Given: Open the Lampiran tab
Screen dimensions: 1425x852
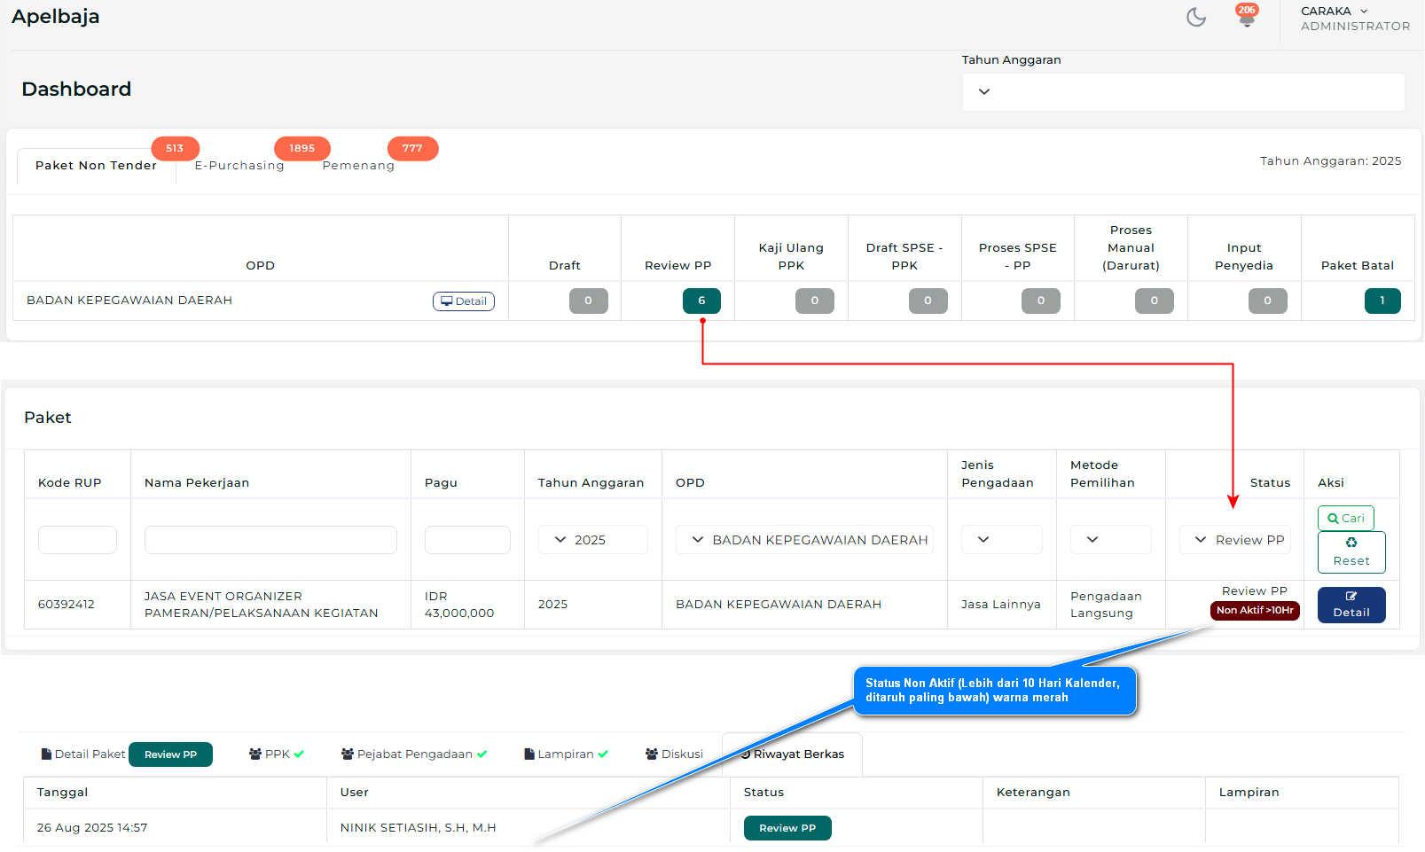Looking at the screenshot, I should point(566,754).
